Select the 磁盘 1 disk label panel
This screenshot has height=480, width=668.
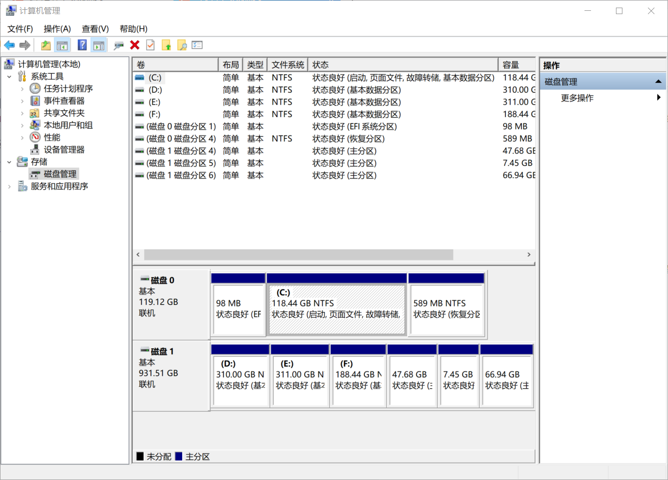pos(171,375)
